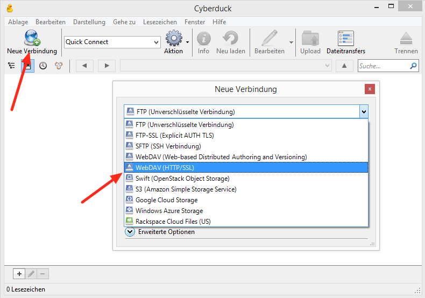425x298 pixels.
Task: Click the Trennen eject icon
Action: pos(406,38)
